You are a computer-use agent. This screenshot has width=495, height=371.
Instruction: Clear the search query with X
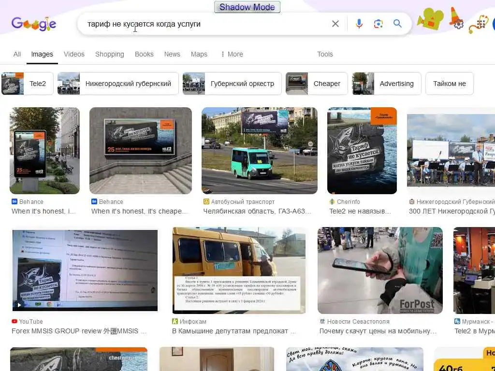tap(335, 24)
